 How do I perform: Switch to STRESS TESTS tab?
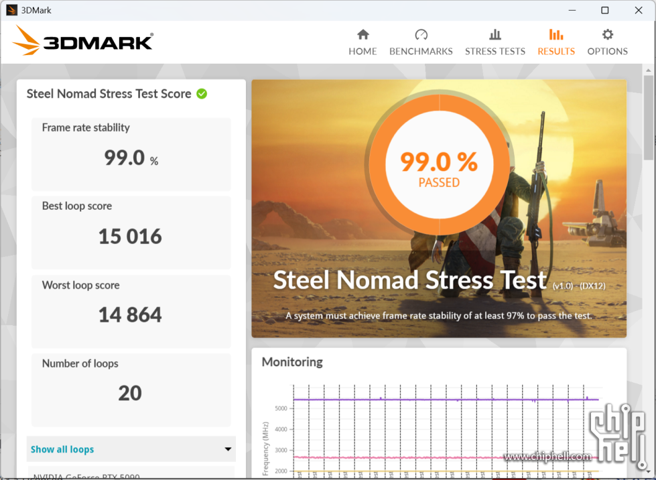[x=495, y=42]
